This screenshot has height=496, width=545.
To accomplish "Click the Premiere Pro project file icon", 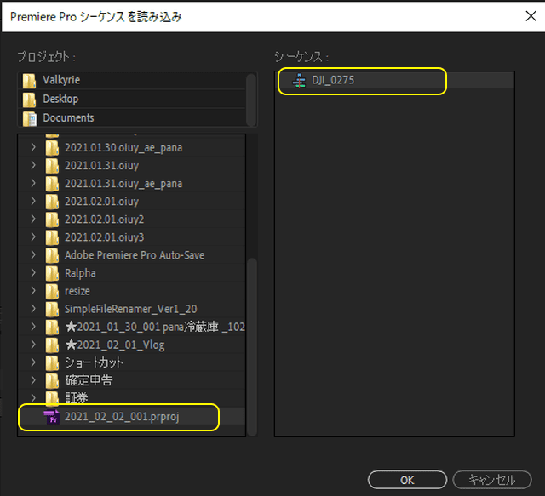I will pyautogui.click(x=52, y=417).
